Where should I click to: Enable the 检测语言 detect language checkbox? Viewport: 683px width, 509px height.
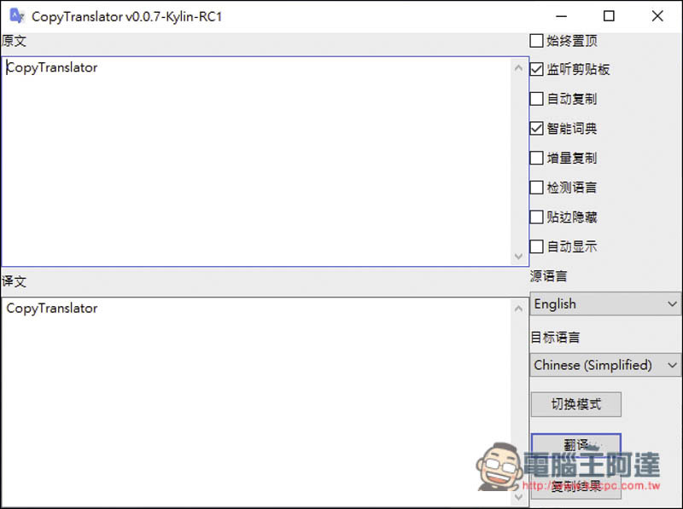click(537, 188)
